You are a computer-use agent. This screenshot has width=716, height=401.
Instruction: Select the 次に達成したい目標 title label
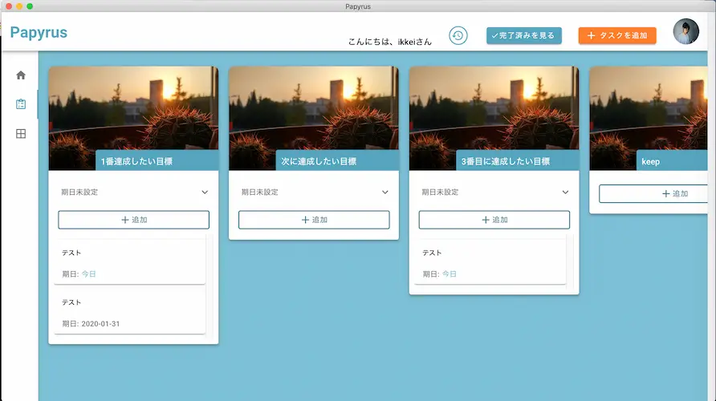319,161
